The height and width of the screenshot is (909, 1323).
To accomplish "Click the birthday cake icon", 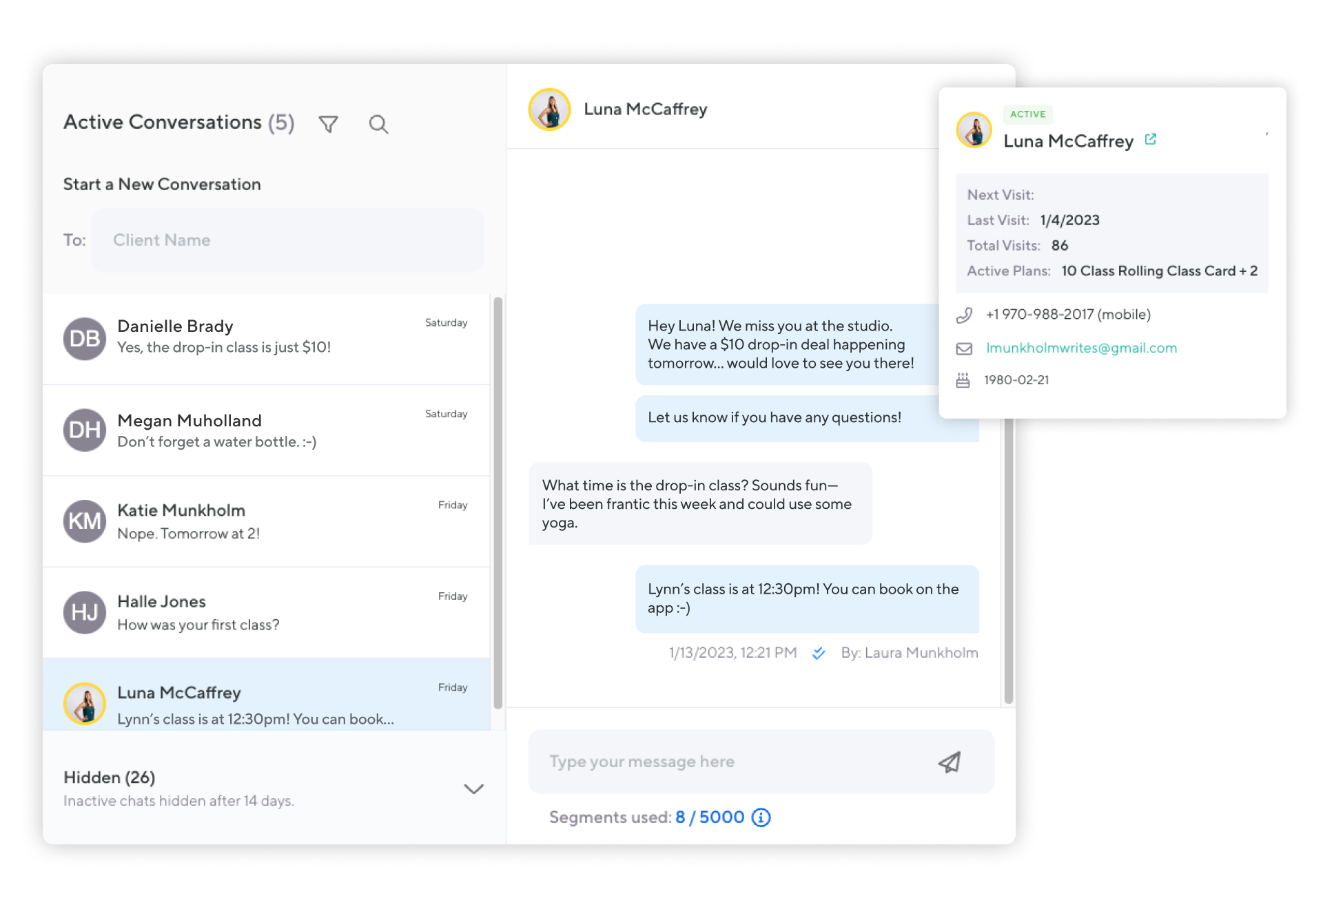I will point(963,380).
